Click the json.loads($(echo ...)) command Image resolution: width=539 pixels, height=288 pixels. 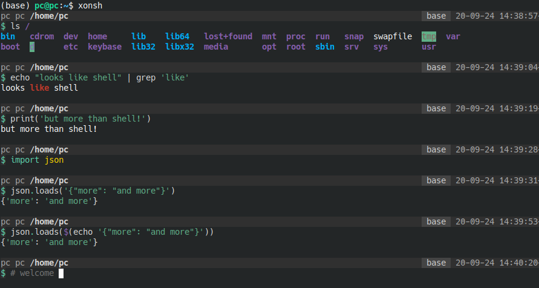tap(112, 232)
